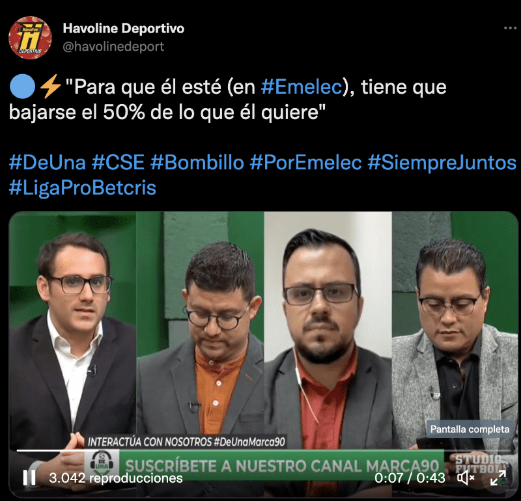Click the video frame center

[x=263, y=354]
